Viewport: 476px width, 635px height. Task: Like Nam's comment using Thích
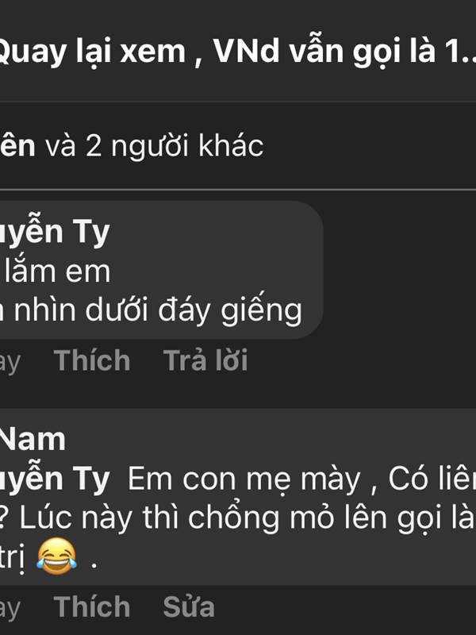(x=92, y=606)
